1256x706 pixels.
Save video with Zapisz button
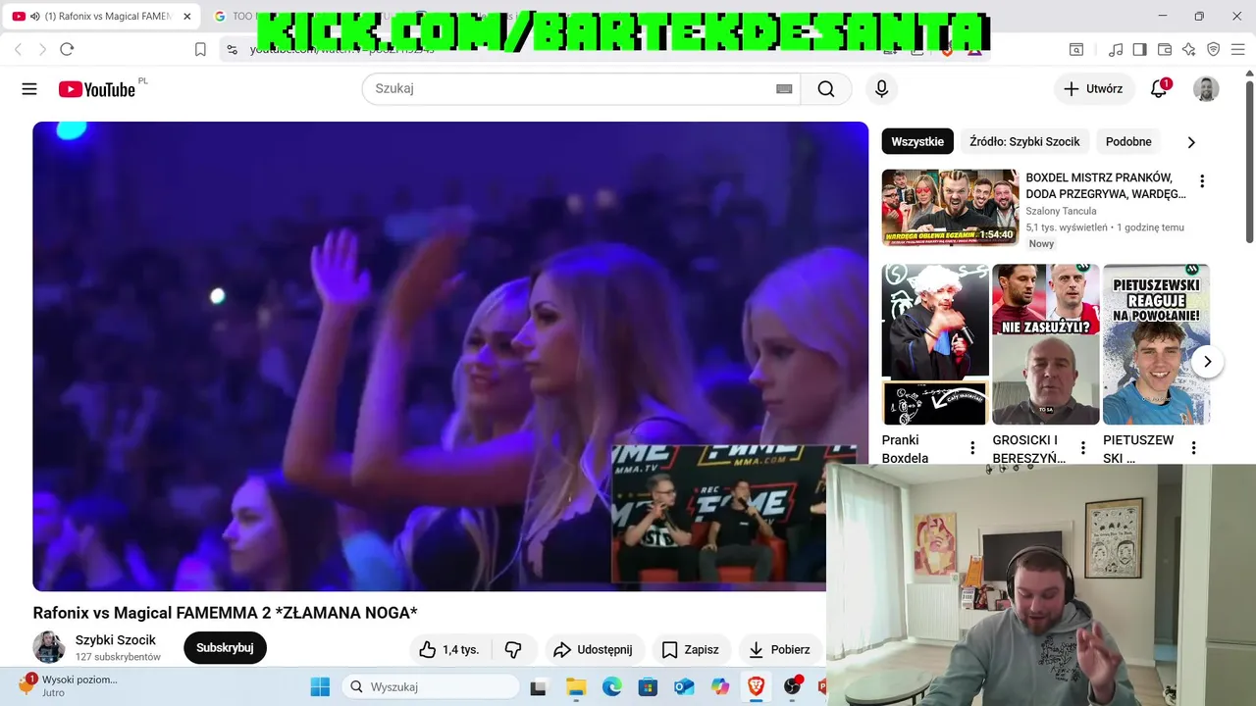[x=690, y=649]
